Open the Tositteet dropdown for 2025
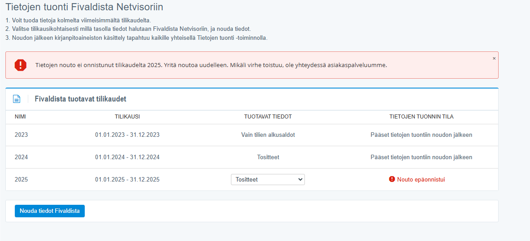This screenshot has width=530, height=241. (x=268, y=179)
